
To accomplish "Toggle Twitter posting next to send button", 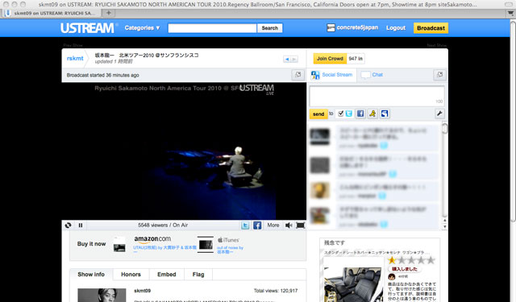I will click(x=349, y=114).
